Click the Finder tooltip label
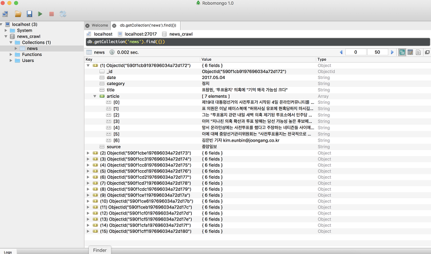 [99, 250]
